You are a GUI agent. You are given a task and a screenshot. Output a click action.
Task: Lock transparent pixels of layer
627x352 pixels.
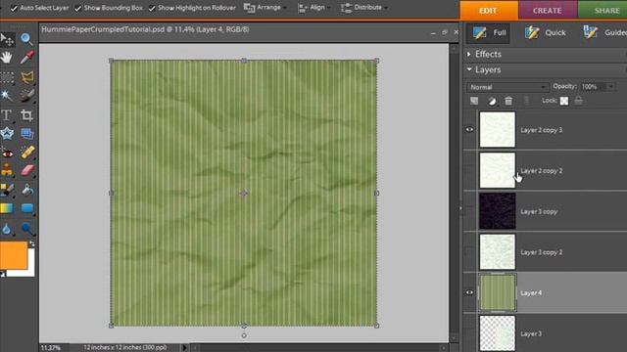click(x=564, y=101)
